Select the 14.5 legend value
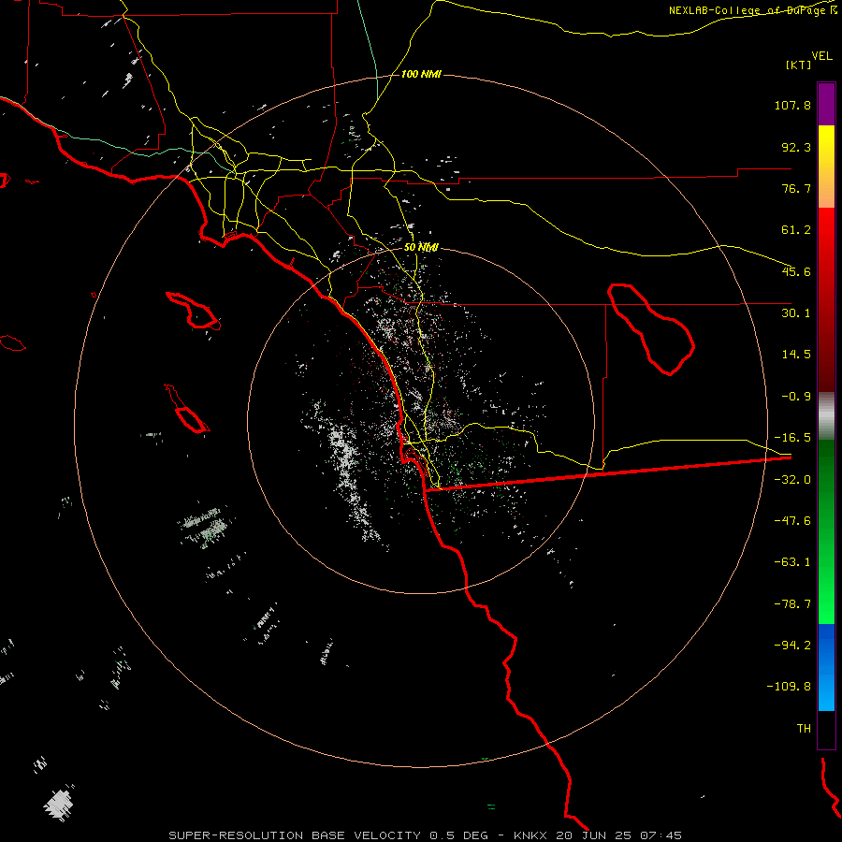Image resolution: width=842 pixels, height=842 pixels. click(796, 355)
